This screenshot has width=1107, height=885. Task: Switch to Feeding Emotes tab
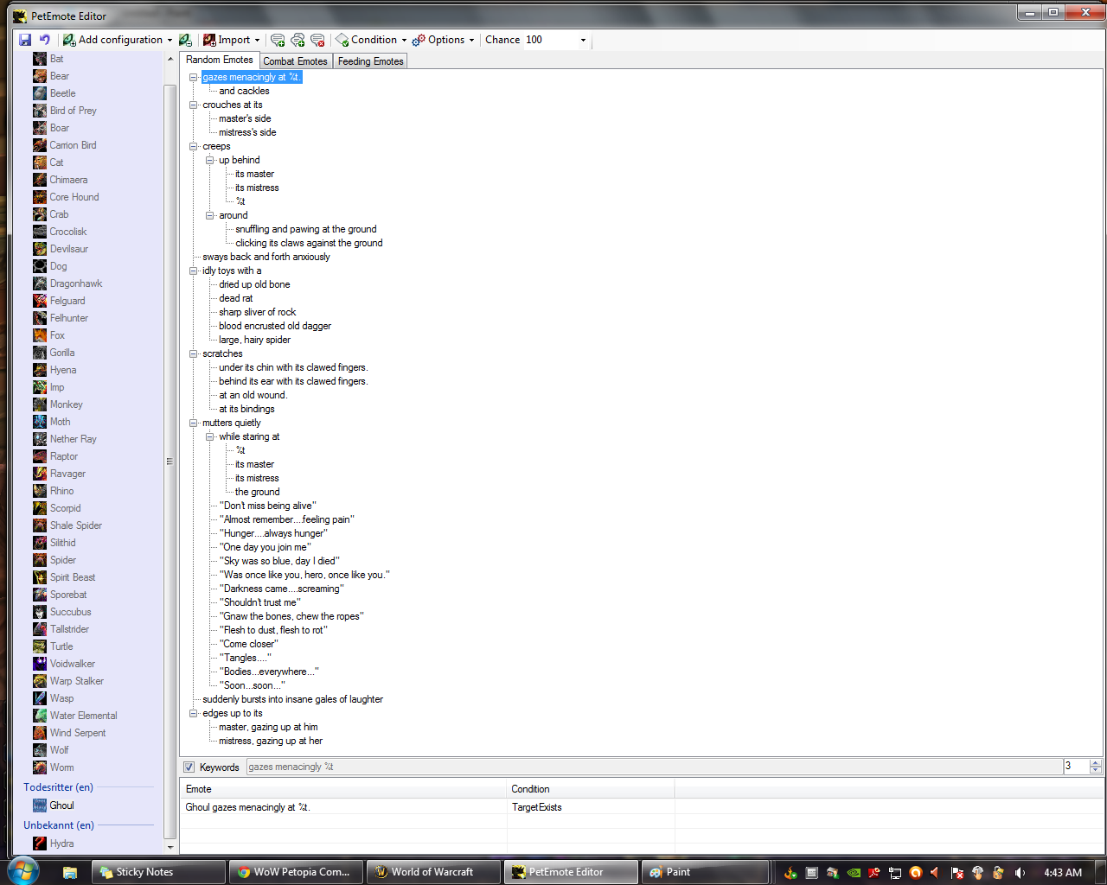[x=370, y=61]
